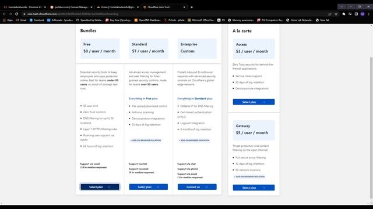The width and height of the screenshot is (373, 209).
Task: Open the Chrome three-dot menu
Action: tap(369, 14)
